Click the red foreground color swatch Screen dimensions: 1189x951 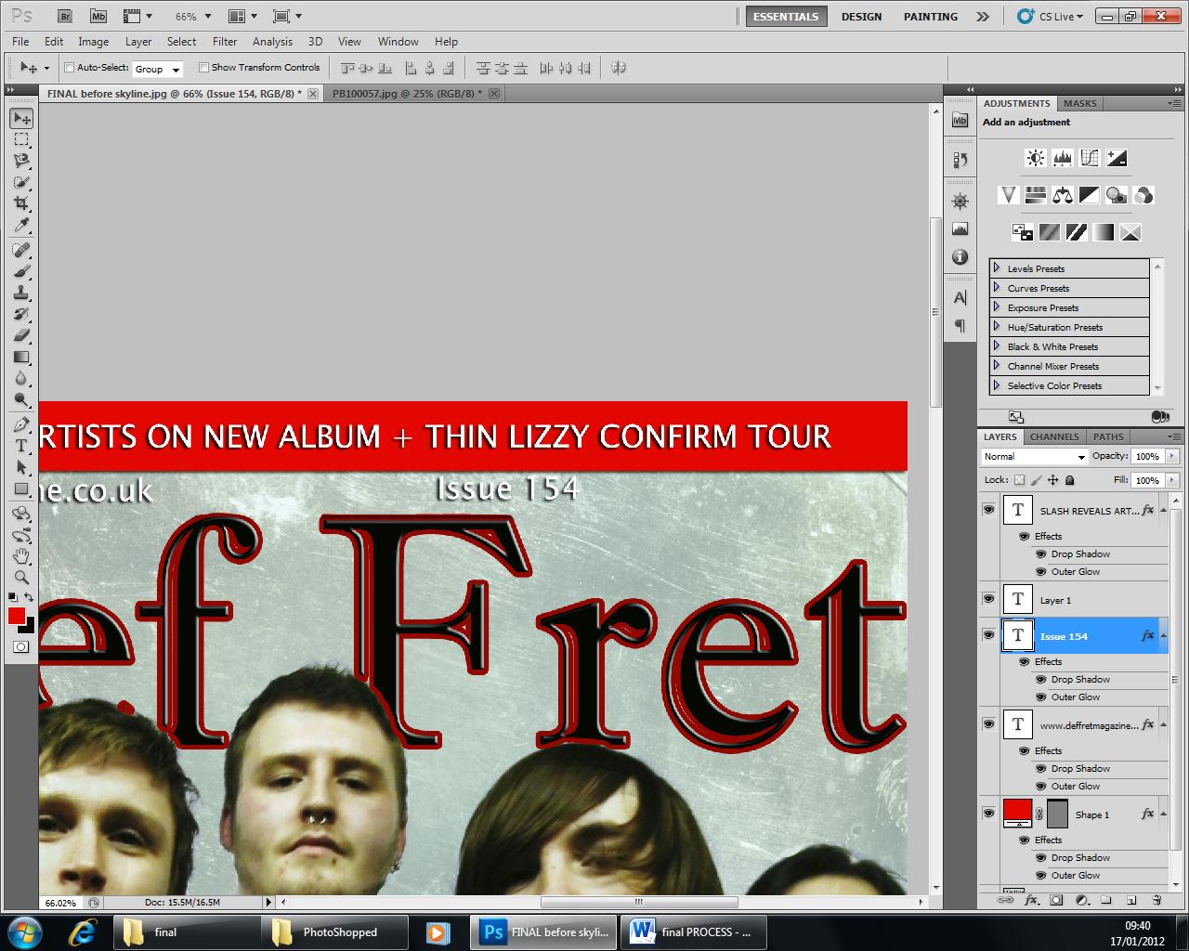17,616
